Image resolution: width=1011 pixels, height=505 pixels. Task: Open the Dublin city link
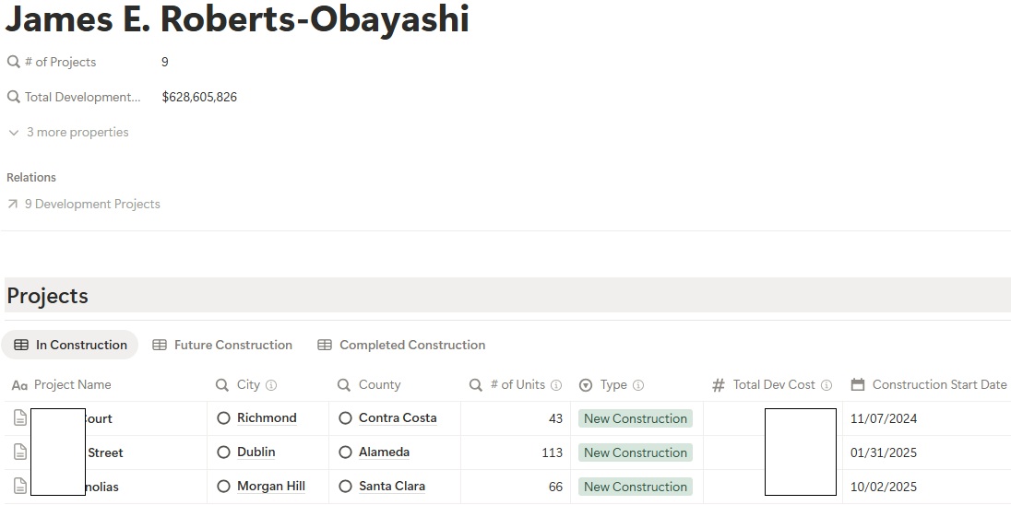[256, 452]
